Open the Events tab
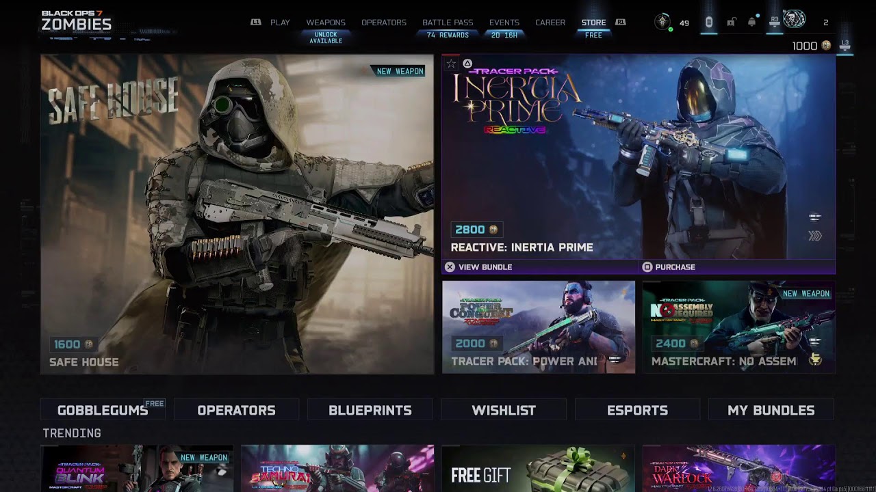Screen dimensions: 876x492 pos(504,23)
